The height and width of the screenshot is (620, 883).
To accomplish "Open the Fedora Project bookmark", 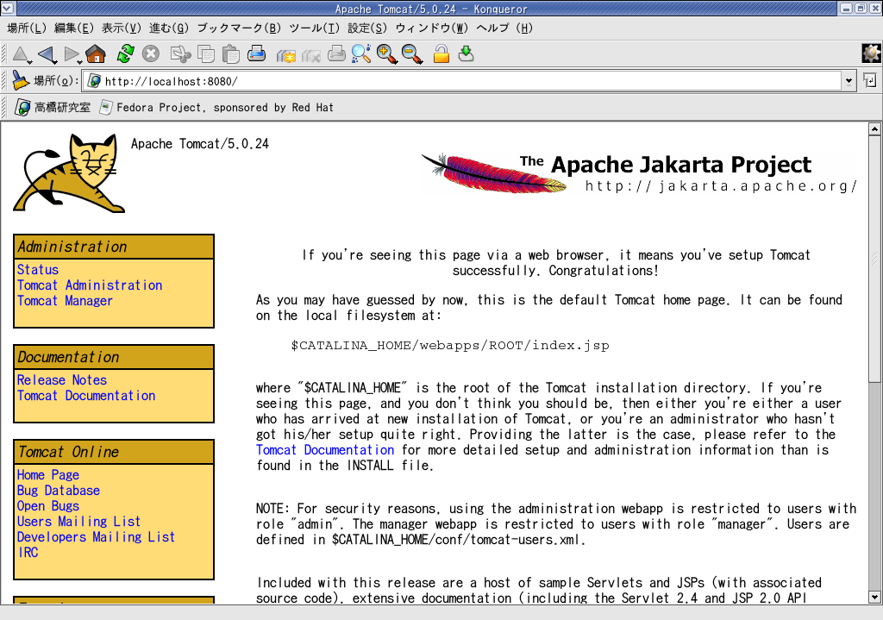I will 216,107.
